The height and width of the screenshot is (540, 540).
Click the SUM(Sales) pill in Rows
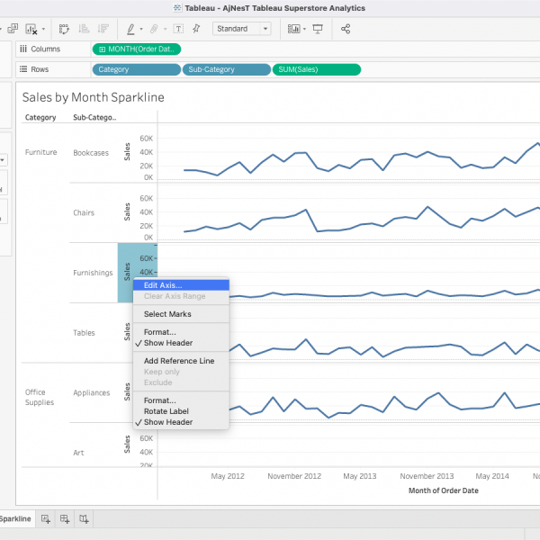316,69
